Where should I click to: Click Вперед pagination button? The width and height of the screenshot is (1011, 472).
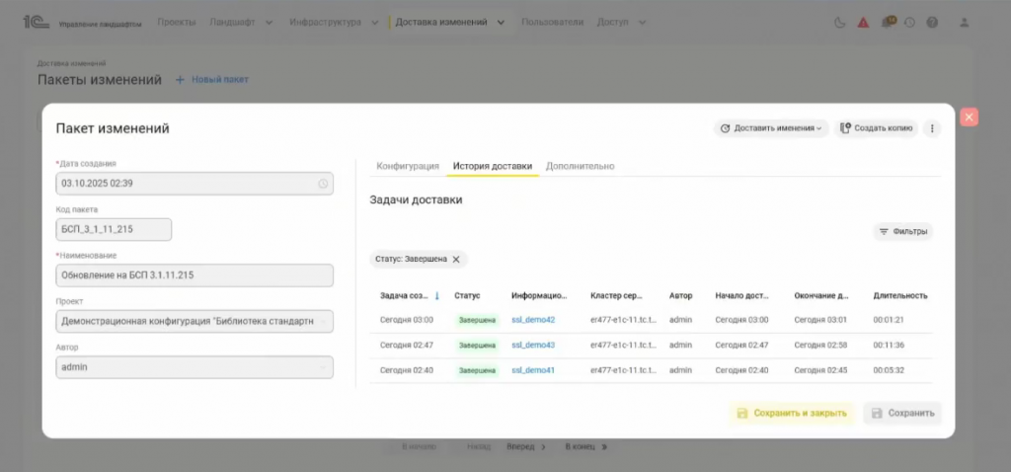pos(526,446)
